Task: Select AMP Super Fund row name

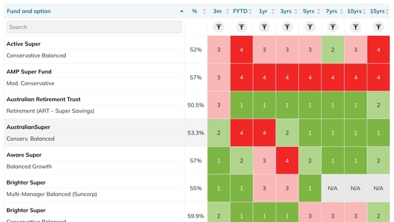Action: pos(29,72)
